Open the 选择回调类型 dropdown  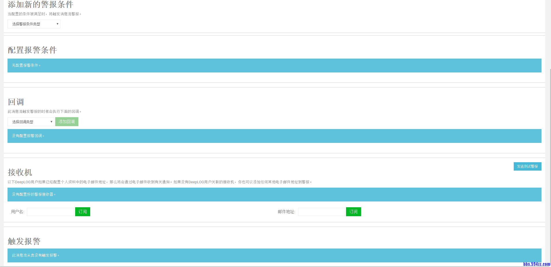[x=30, y=122]
